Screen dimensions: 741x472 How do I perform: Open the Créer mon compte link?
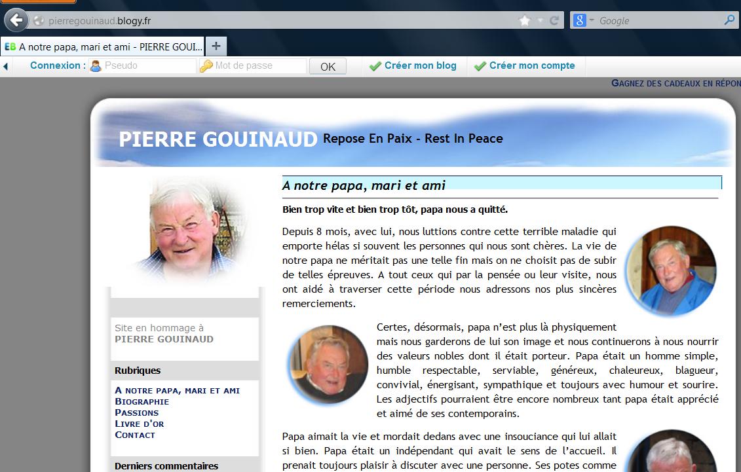[x=525, y=65]
